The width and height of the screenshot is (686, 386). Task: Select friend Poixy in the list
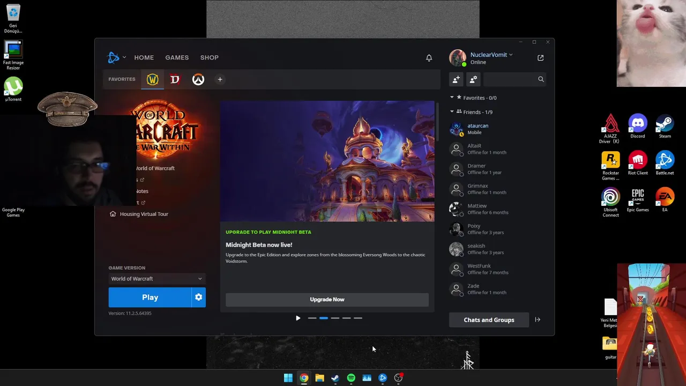point(497,229)
